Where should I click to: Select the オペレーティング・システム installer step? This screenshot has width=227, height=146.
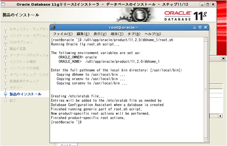click(29, 75)
